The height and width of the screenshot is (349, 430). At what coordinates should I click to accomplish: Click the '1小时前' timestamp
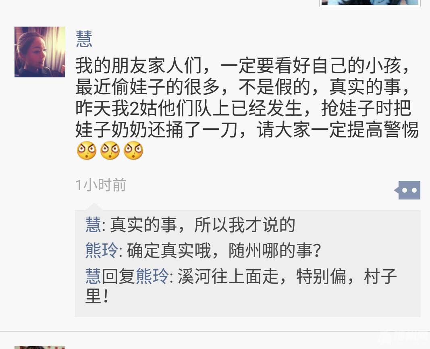coord(101,185)
